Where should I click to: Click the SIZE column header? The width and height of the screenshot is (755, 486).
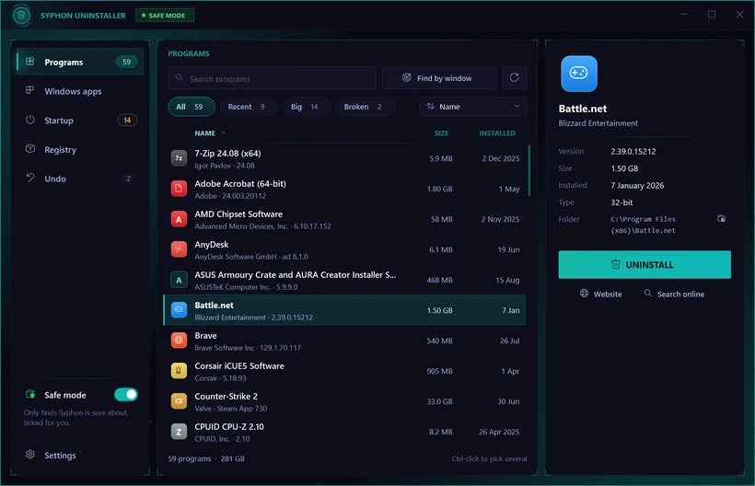tap(441, 133)
